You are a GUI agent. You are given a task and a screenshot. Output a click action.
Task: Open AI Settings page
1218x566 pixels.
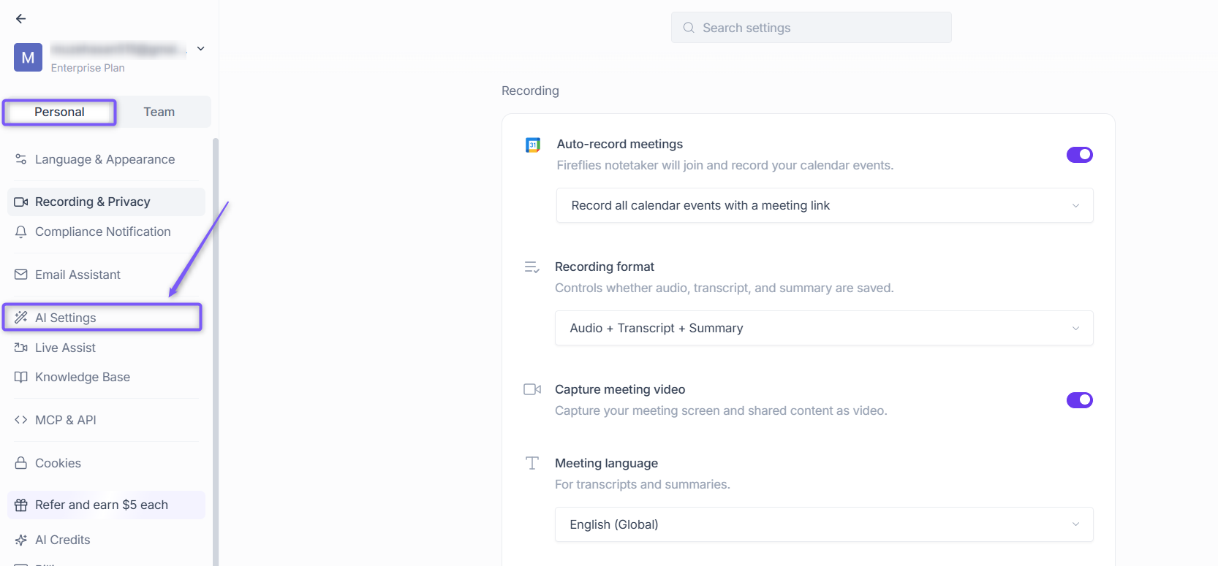point(102,318)
